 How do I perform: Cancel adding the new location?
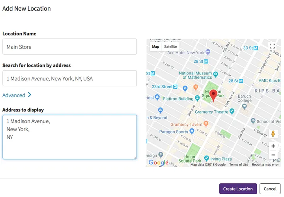click(270, 189)
